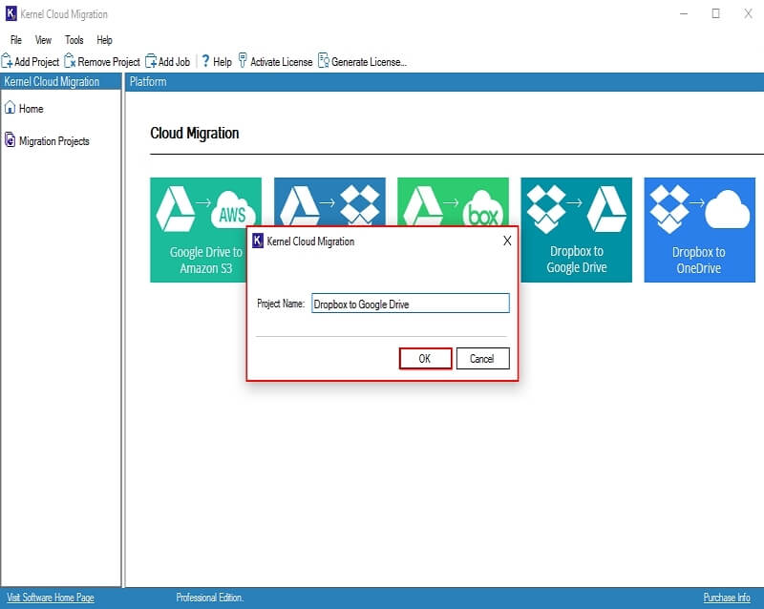The height and width of the screenshot is (609, 764).
Task: Select the Dropbox to OneDrive tile
Action: coord(699,229)
